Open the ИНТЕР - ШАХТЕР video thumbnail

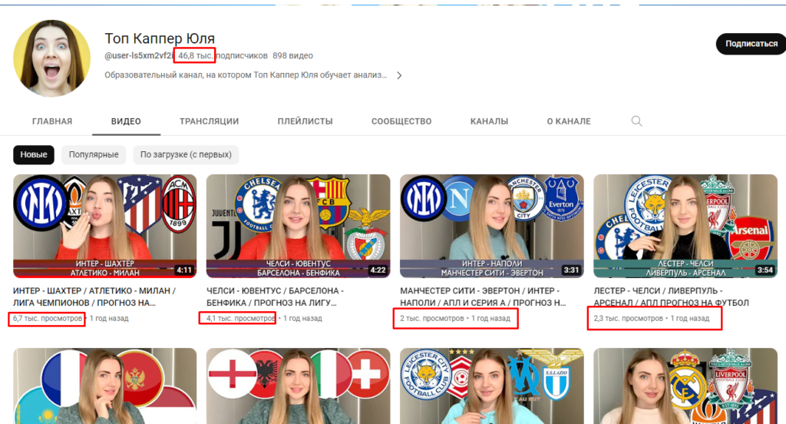(x=104, y=226)
